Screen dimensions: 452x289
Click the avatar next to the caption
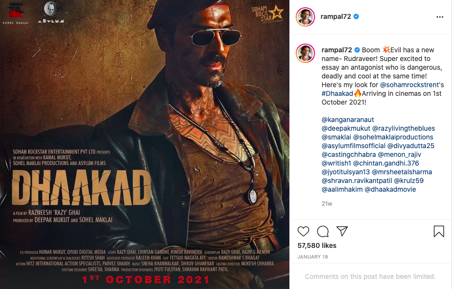[x=305, y=53]
